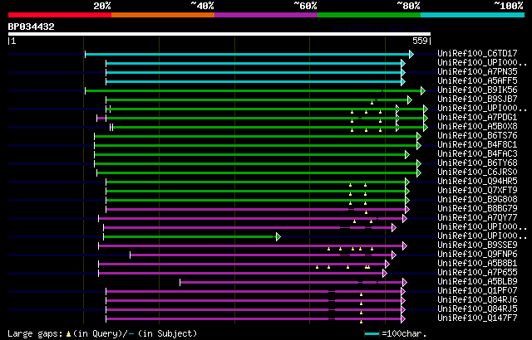
Task: Select the UniRef100_A5B8B1 label
Action: 477,263
